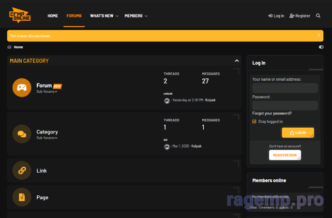This screenshot has height=218, width=332.
Task: Click the Page document icon
Action: pos(22,197)
